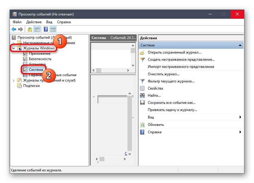Screen dimensions: 254x183
Task: Select Безопасность log in the tree
Action: coord(40,59)
